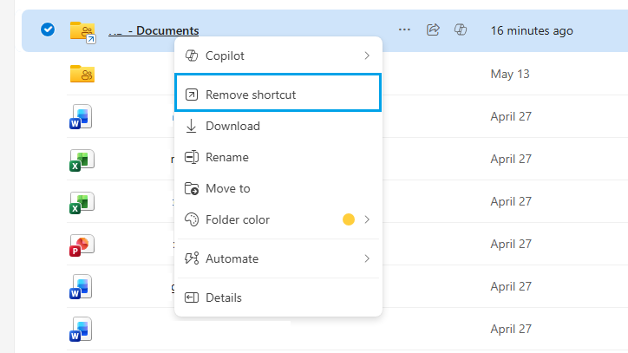The width and height of the screenshot is (628, 353).
Task: Open the Automate submenu entry
Action: click(x=278, y=258)
